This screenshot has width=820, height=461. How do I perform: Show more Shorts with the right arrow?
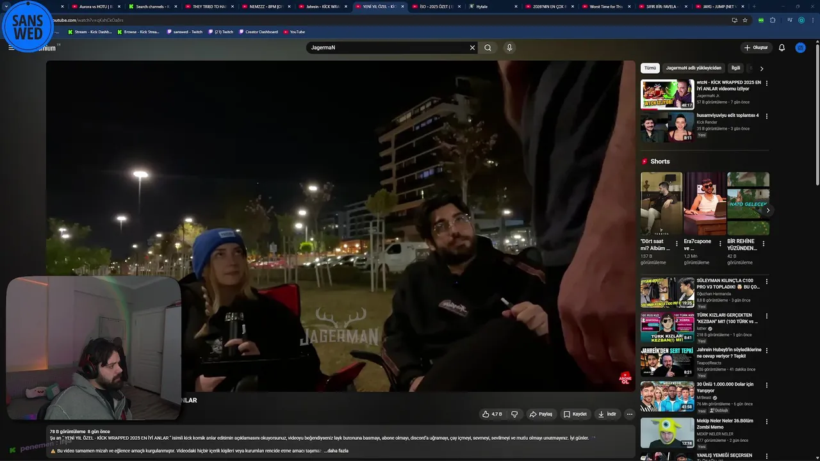[x=767, y=210]
